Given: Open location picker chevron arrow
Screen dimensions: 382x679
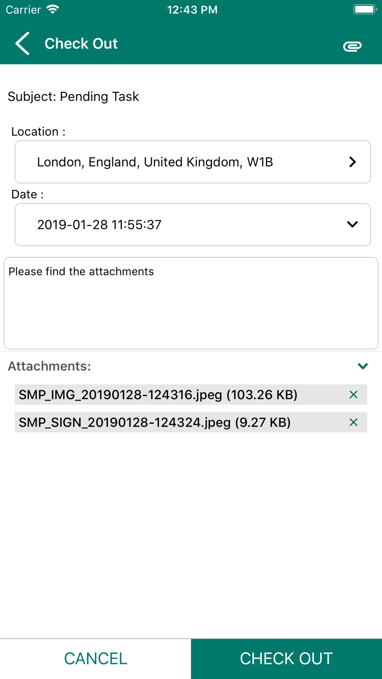Looking at the screenshot, I should click(x=353, y=162).
